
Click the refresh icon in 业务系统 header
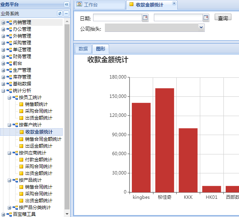[60, 14]
